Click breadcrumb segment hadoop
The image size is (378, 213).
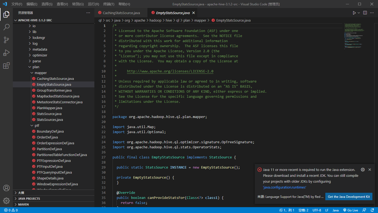coord(155,20)
